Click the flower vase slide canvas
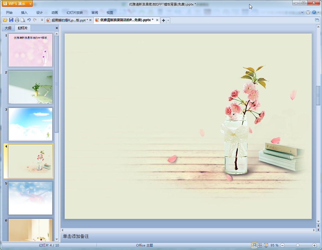 188,126
